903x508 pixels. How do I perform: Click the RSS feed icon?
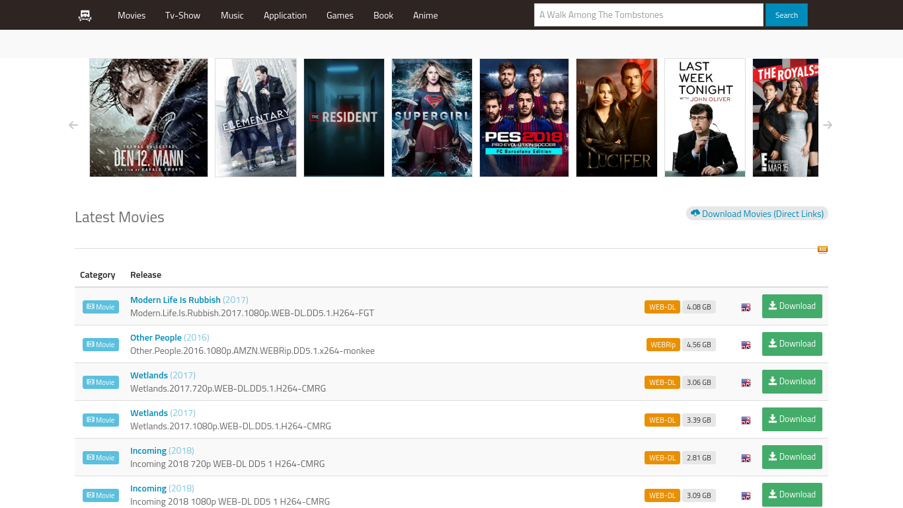(822, 249)
